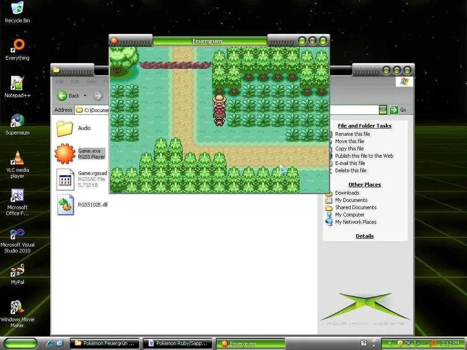The height and width of the screenshot is (350, 467).
Task: Select the Microsoft Office desktop shortcut
Action: 17,202
